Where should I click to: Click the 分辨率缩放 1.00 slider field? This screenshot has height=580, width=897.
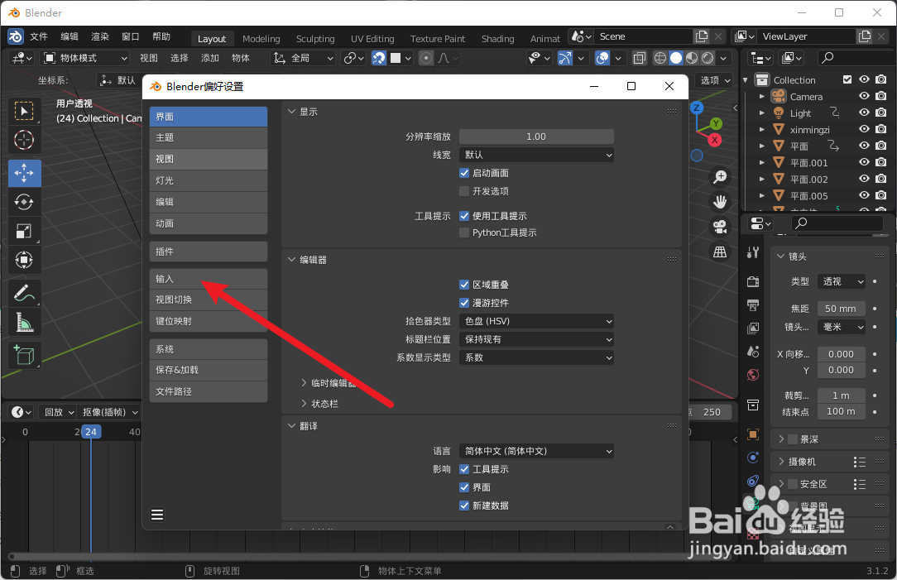(x=536, y=137)
